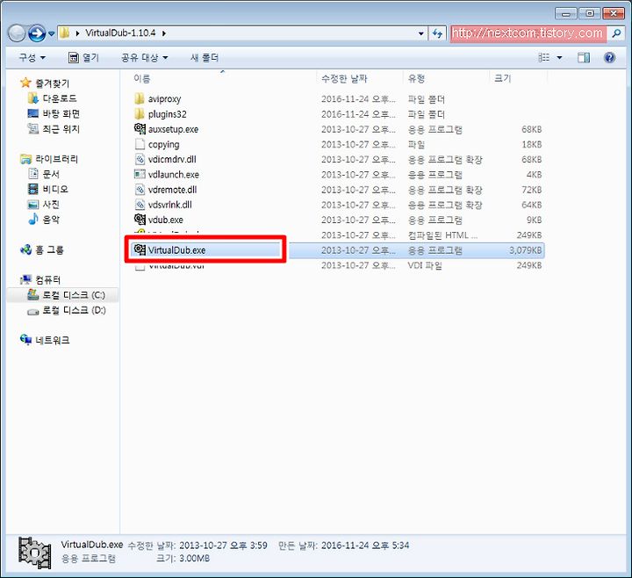Viewport: 632px width, 578px height.
Task: Toggle the preview pane icon
Action: (583, 58)
